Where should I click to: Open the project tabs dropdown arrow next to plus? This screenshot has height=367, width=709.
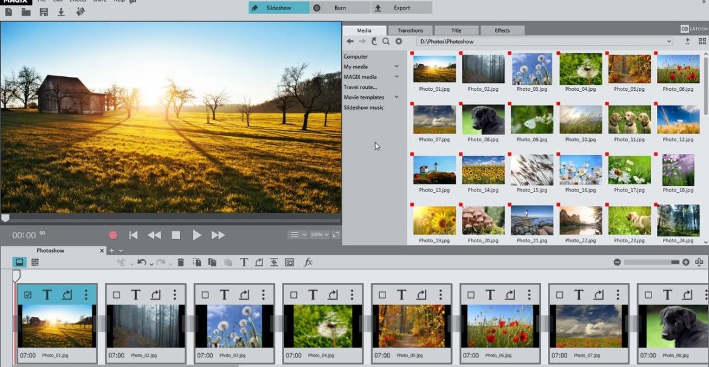tap(121, 251)
